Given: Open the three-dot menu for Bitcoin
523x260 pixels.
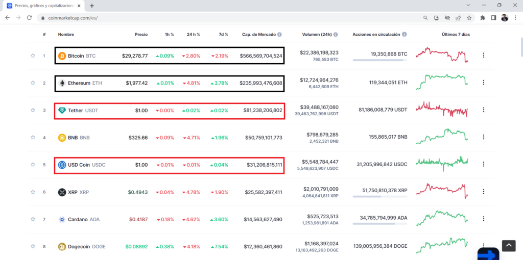Looking at the screenshot, I should pos(484,56).
